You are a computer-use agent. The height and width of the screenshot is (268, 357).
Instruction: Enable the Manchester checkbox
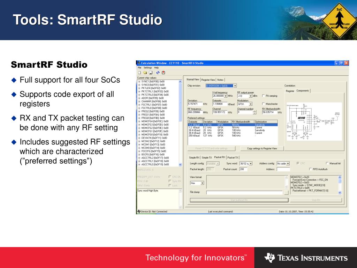click(264, 104)
